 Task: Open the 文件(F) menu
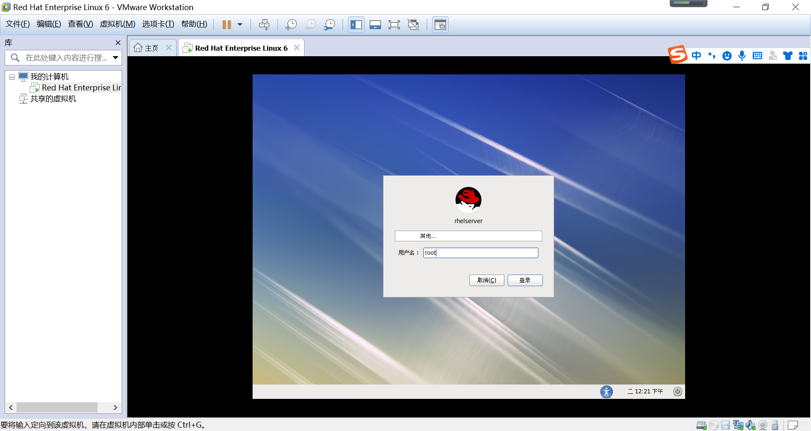(18, 24)
